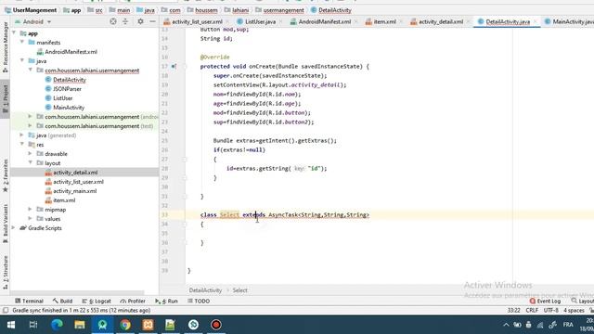
Task: Expand the androidTest package node
Action: click(x=31, y=116)
